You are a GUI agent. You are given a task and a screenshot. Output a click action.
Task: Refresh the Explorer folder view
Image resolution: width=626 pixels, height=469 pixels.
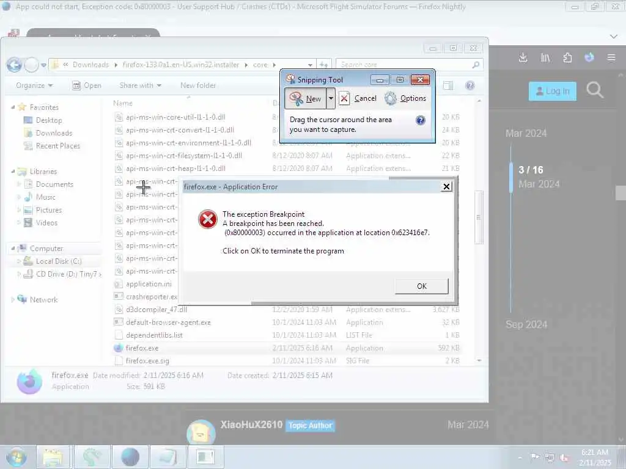coord(324,65)
